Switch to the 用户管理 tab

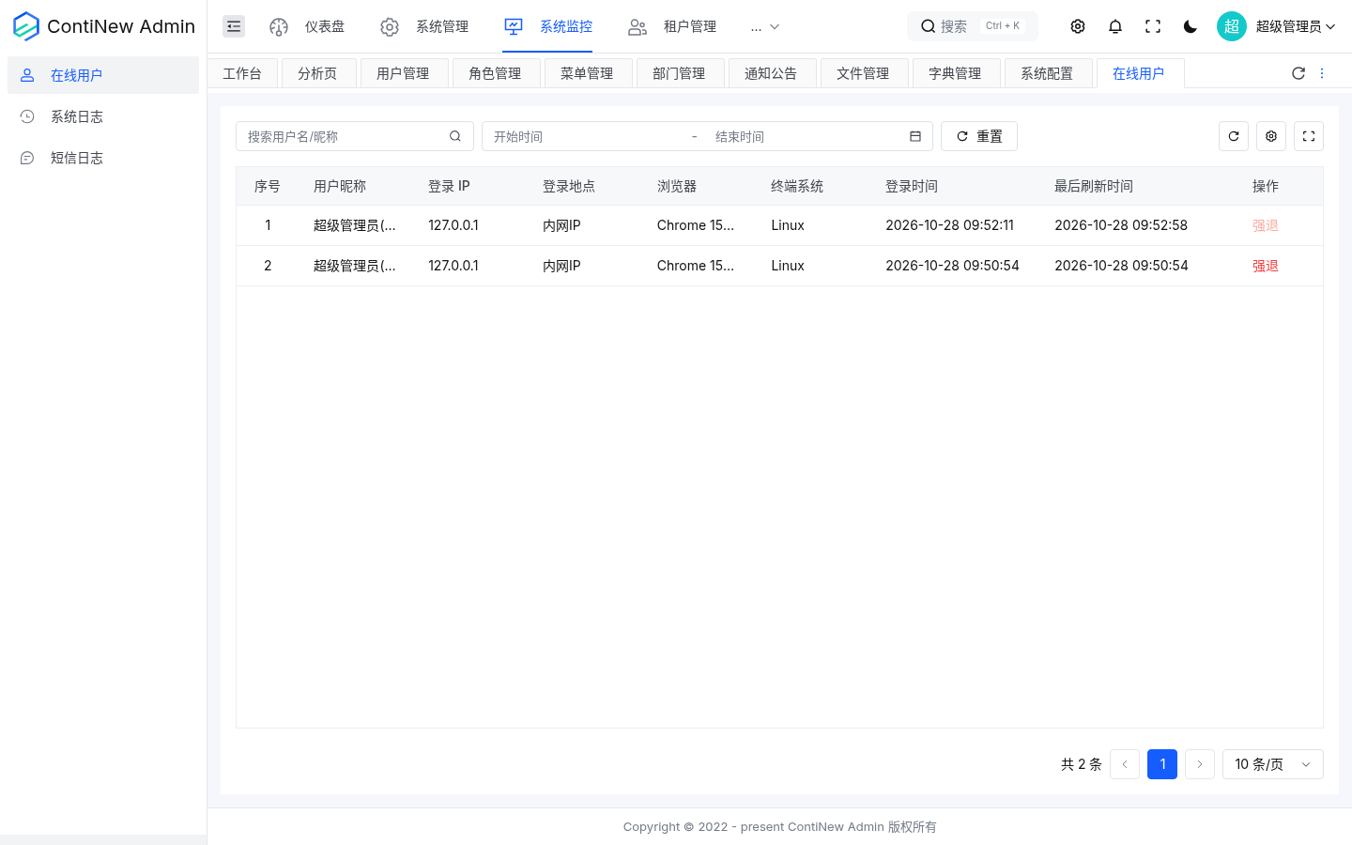(403, 73)
